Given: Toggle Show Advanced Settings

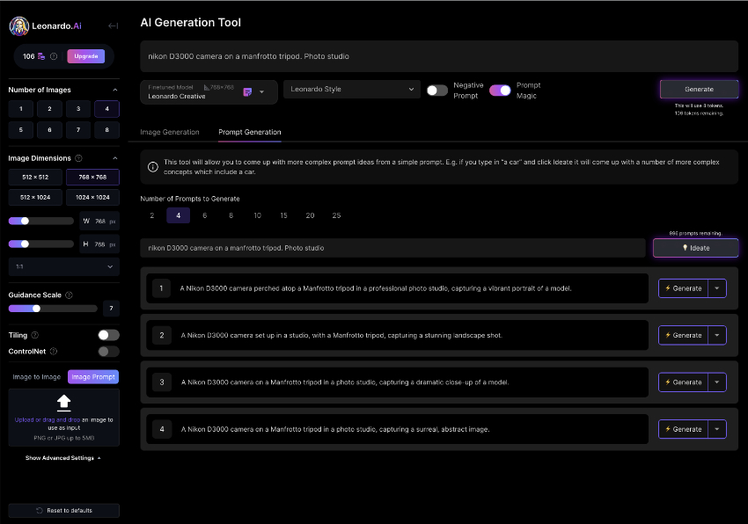Looking at the screenshot, I should (63, 458).
